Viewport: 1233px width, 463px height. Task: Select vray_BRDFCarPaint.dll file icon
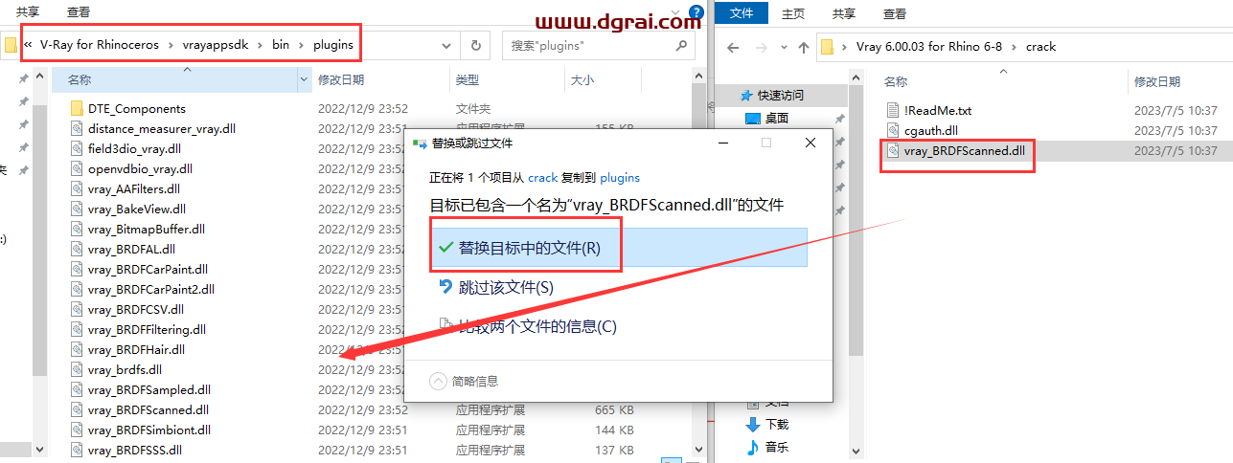click(x=78, y=269)
